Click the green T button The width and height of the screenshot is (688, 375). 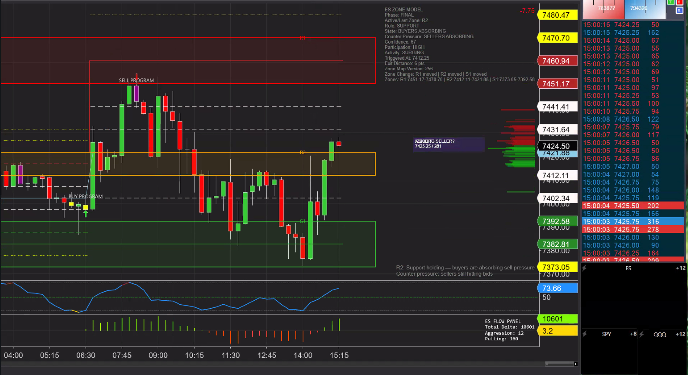(x=671, y=2)
